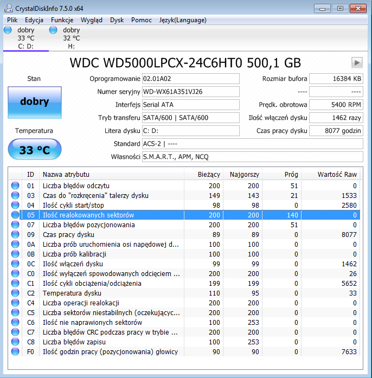Click the Ilość włączeń dysku field 1462 razy
Image resolution: width=372 pixels, height=378 pixels.
coord(336,118)
